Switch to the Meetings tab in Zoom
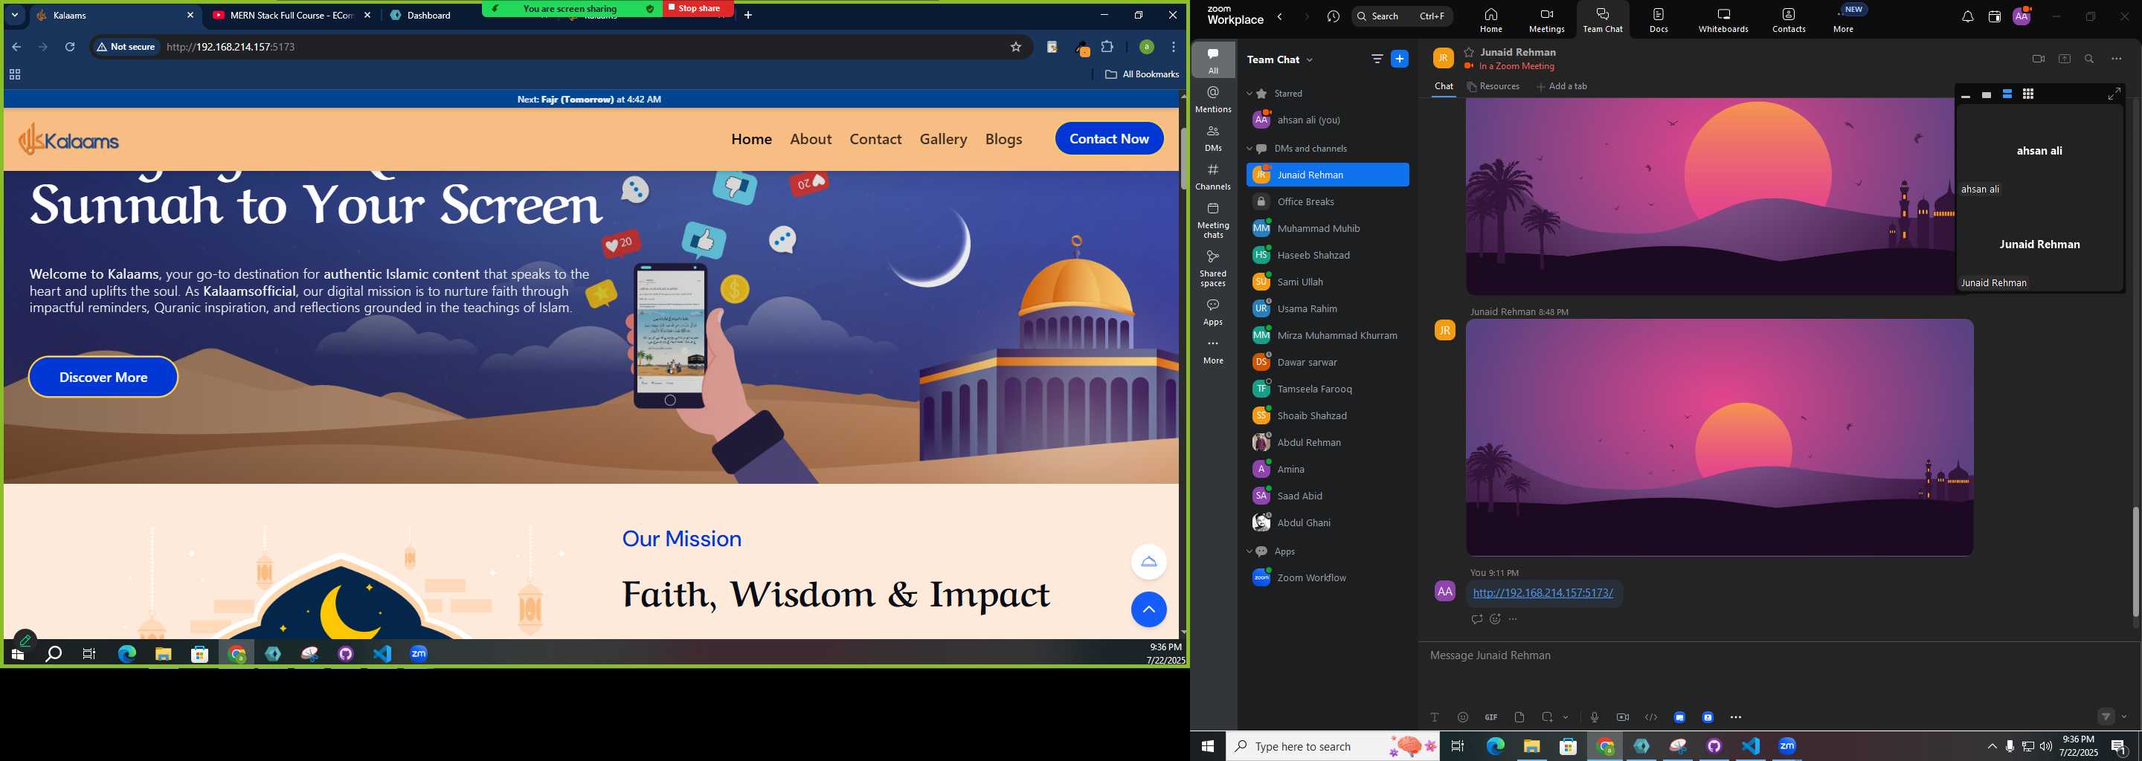 coord(1547,20)
